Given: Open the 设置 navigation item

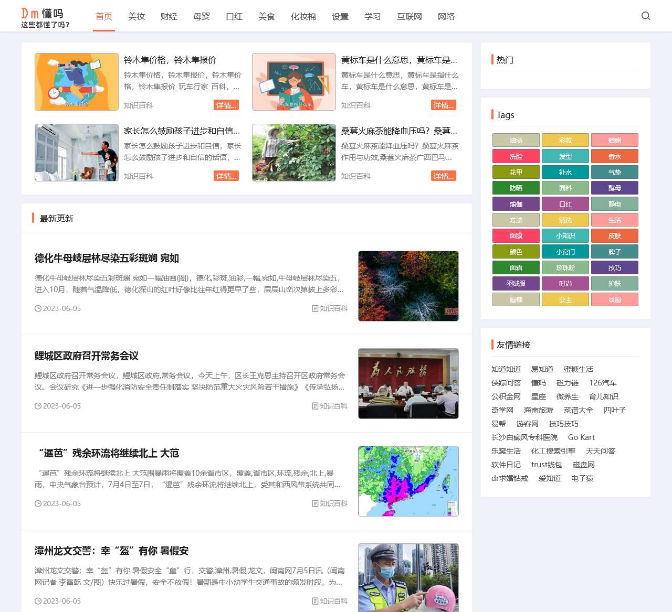Looking at the screenshot, I should [x=340, y=16].
